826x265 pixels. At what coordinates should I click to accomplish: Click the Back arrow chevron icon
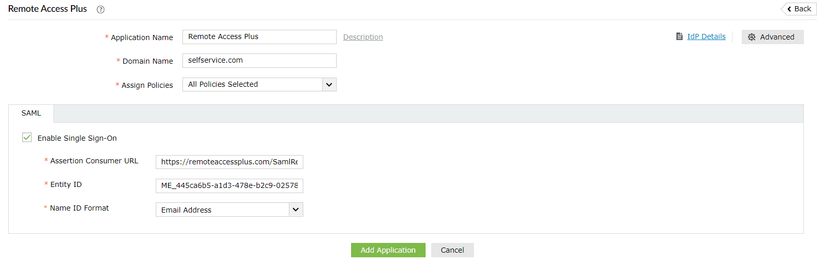[789, 9]
